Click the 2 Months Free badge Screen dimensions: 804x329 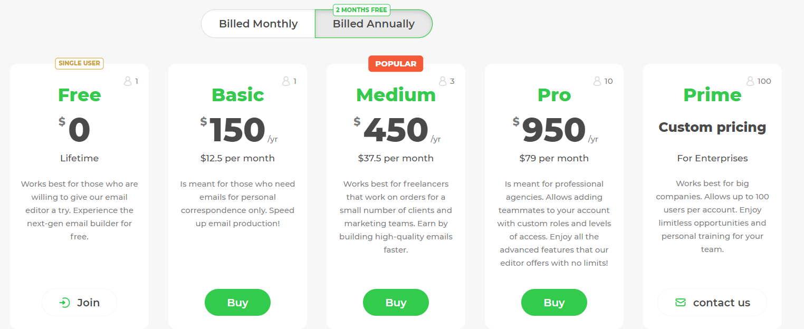tap(361, 9)
